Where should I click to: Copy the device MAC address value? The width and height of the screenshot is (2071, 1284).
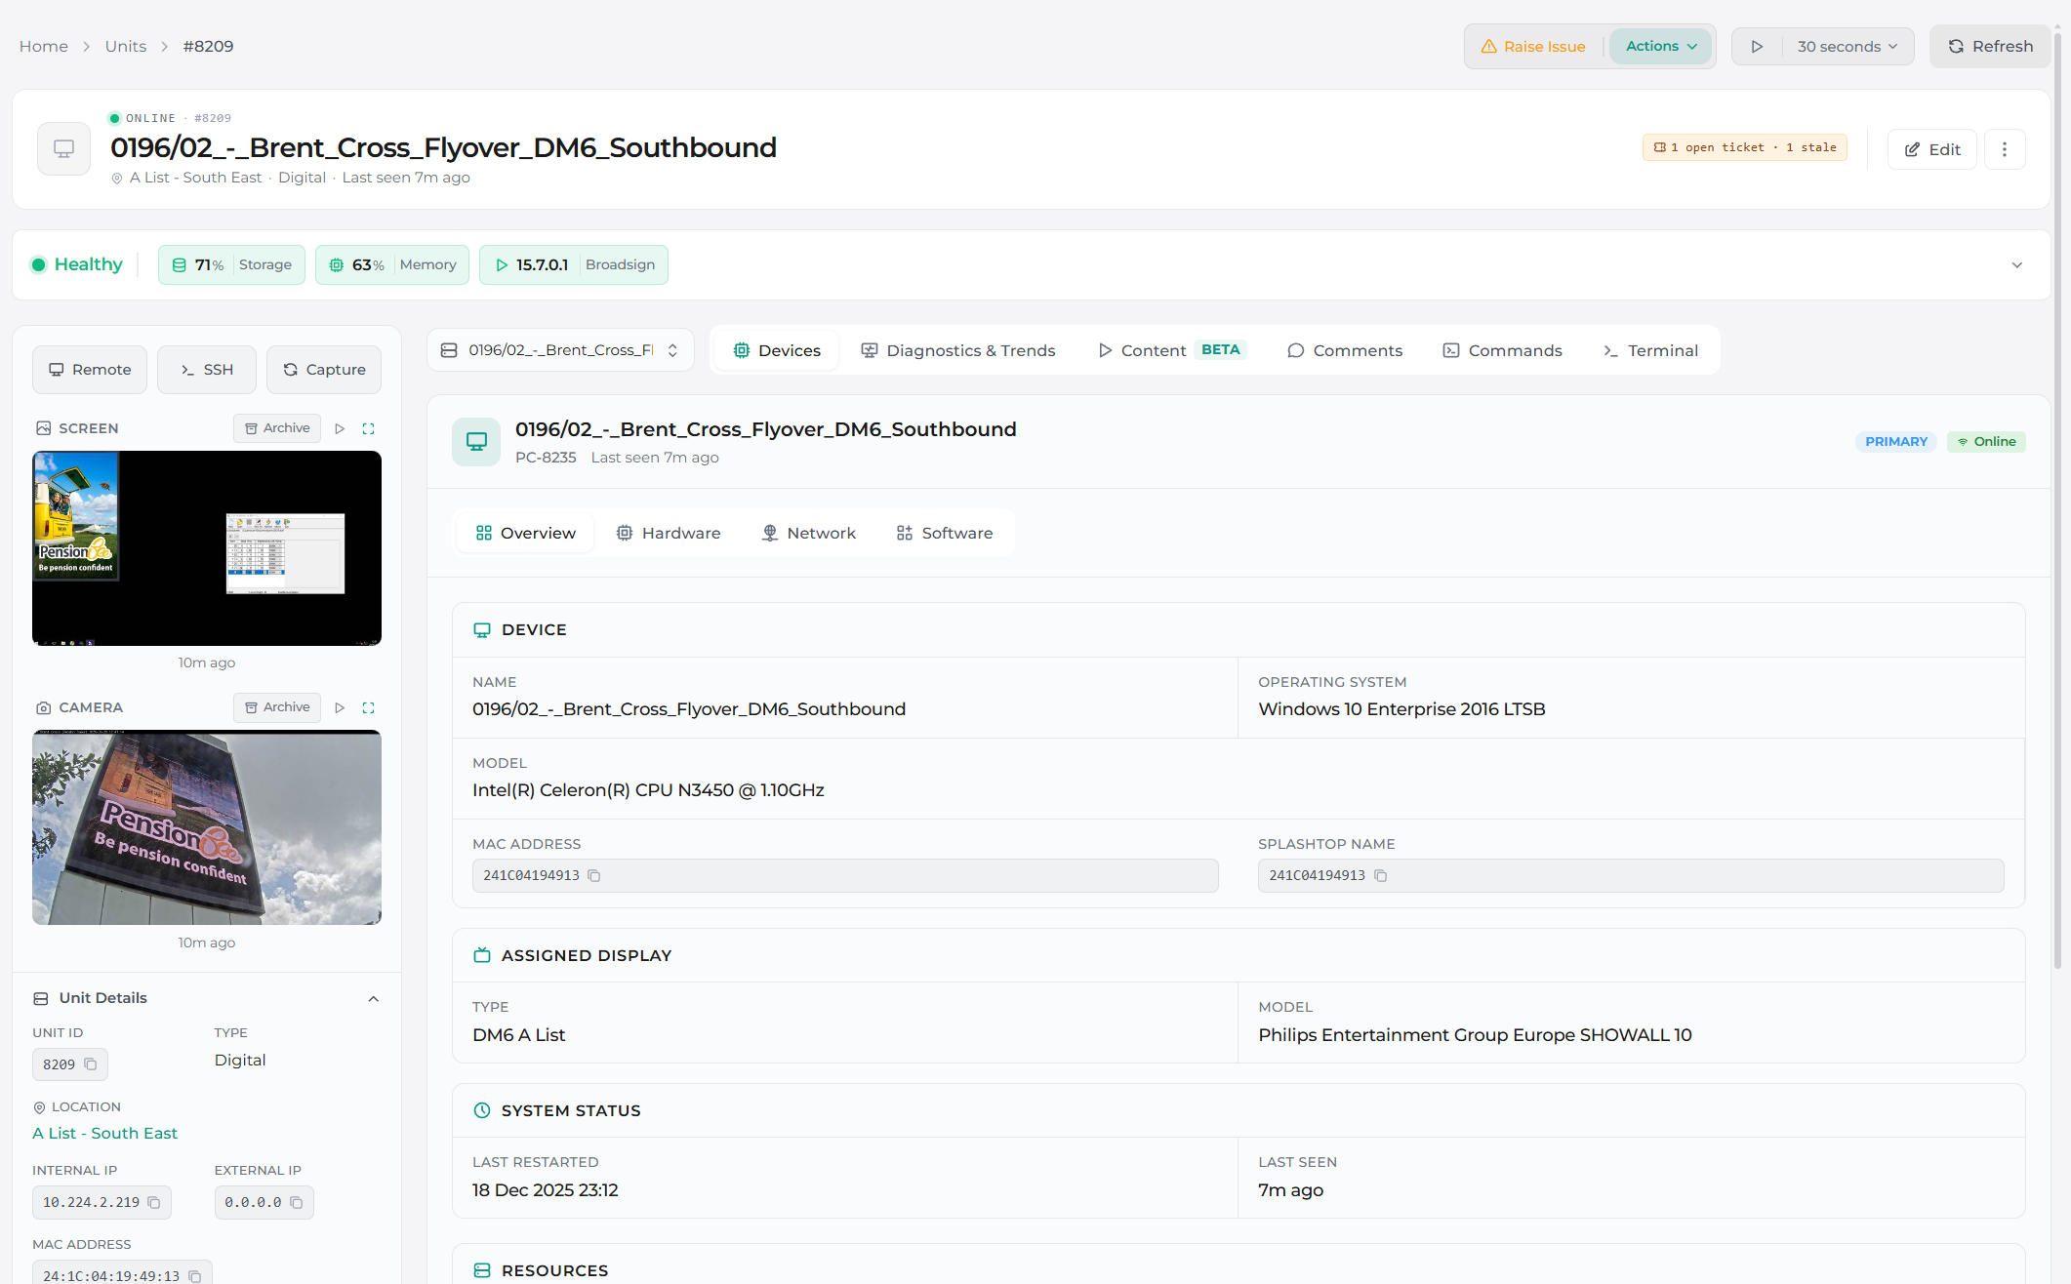coord(593,876)
